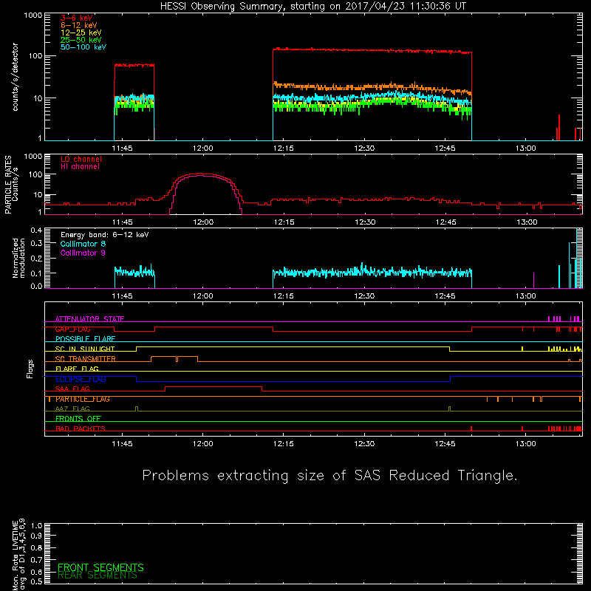
Task: Click the 13:00 tick label under the flags plot
Action: point(526,444)
